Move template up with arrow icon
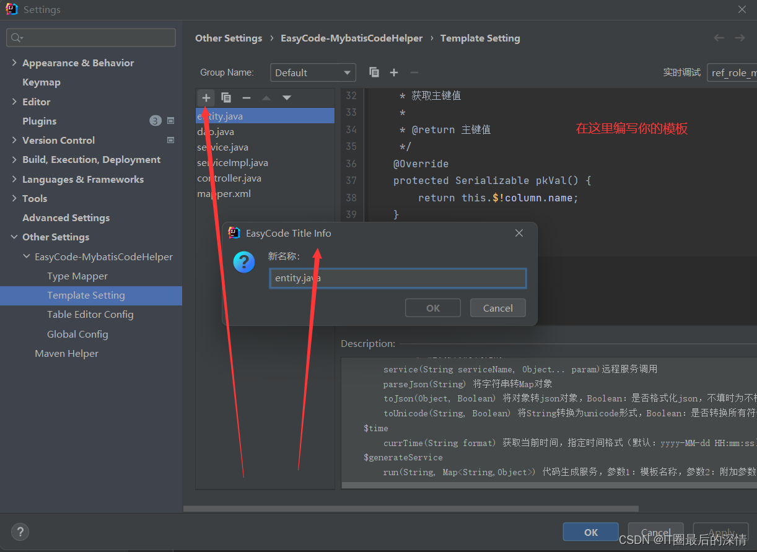Viewport: 757px width, 552px height. coord(266,97)
